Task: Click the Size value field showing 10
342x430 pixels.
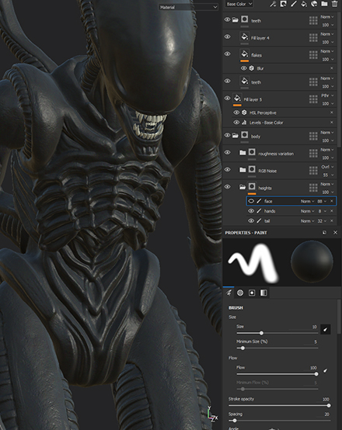Action: 315,327
